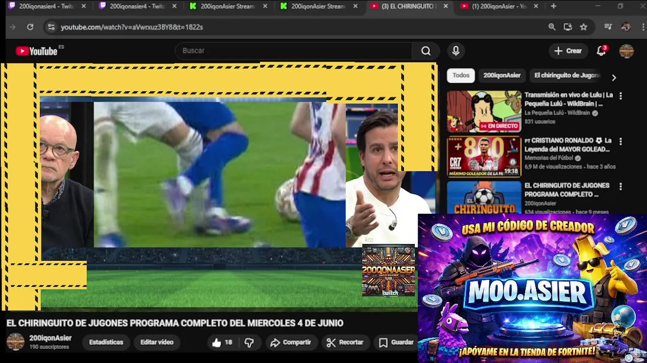The width and height of the screenshot is (647, 363).
Task: Click Recortar to clip video
Action: 345,342
